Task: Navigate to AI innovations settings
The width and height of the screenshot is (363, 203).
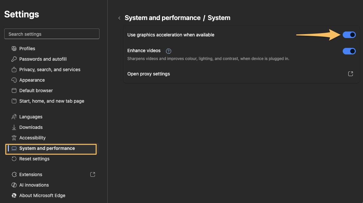Action: (34, 185)
